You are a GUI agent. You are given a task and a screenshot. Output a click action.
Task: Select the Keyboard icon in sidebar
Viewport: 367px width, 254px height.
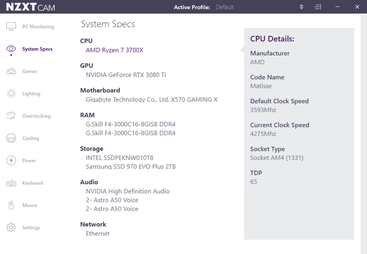11,183
